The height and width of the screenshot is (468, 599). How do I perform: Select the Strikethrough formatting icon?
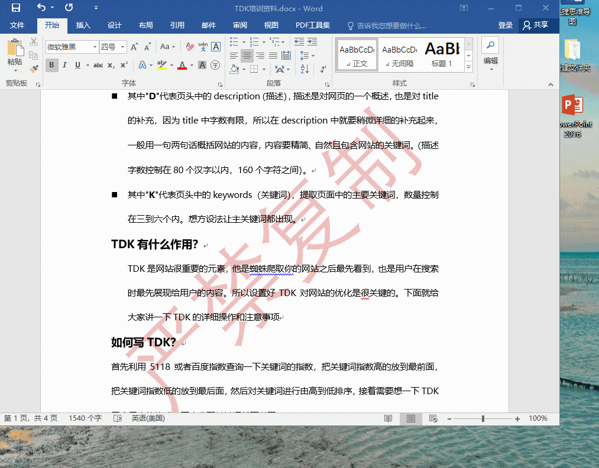[99, 64]
